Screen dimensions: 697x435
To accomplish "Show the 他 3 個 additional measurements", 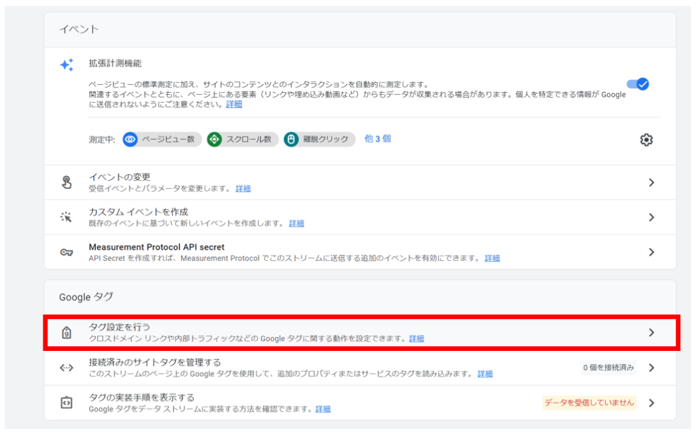I will 377,139.
